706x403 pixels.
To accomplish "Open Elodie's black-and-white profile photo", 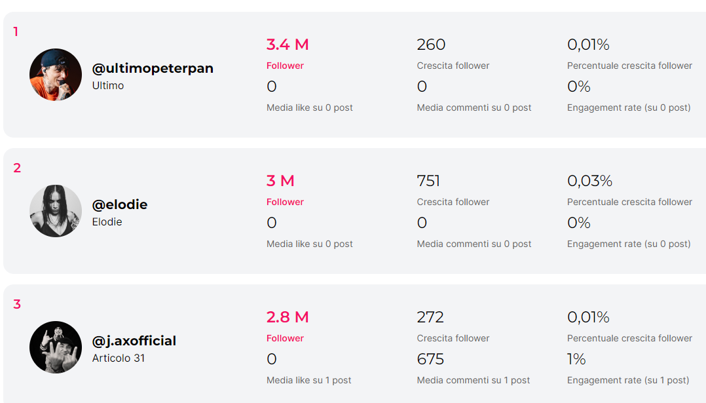I will pyautogui.click(x=56, y=211).
